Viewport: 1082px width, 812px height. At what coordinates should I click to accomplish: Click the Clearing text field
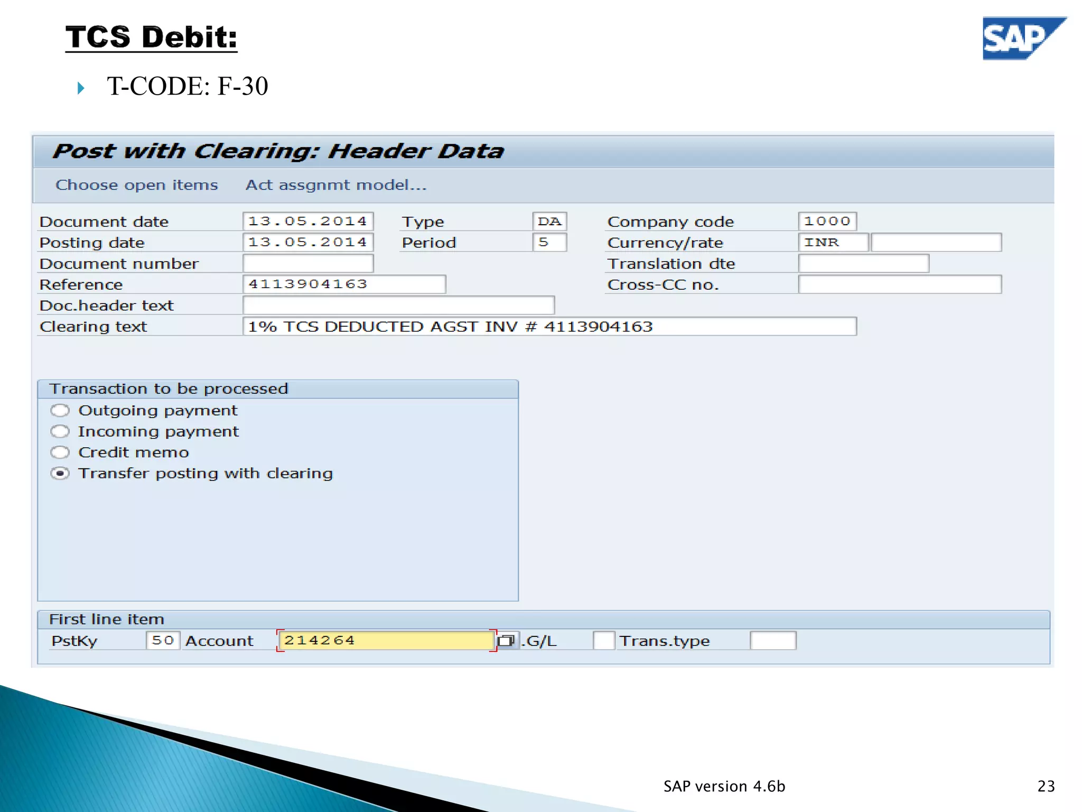click(x=549, y=326)
